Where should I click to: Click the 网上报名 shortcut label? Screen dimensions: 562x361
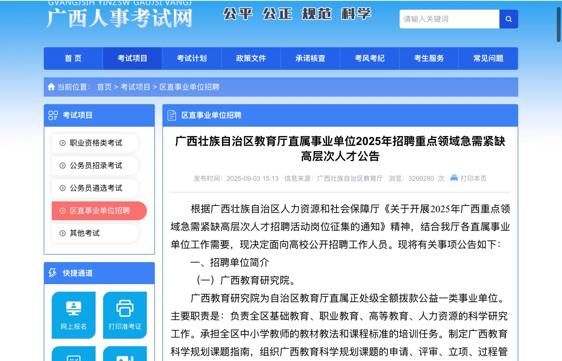tap(74, 327)
